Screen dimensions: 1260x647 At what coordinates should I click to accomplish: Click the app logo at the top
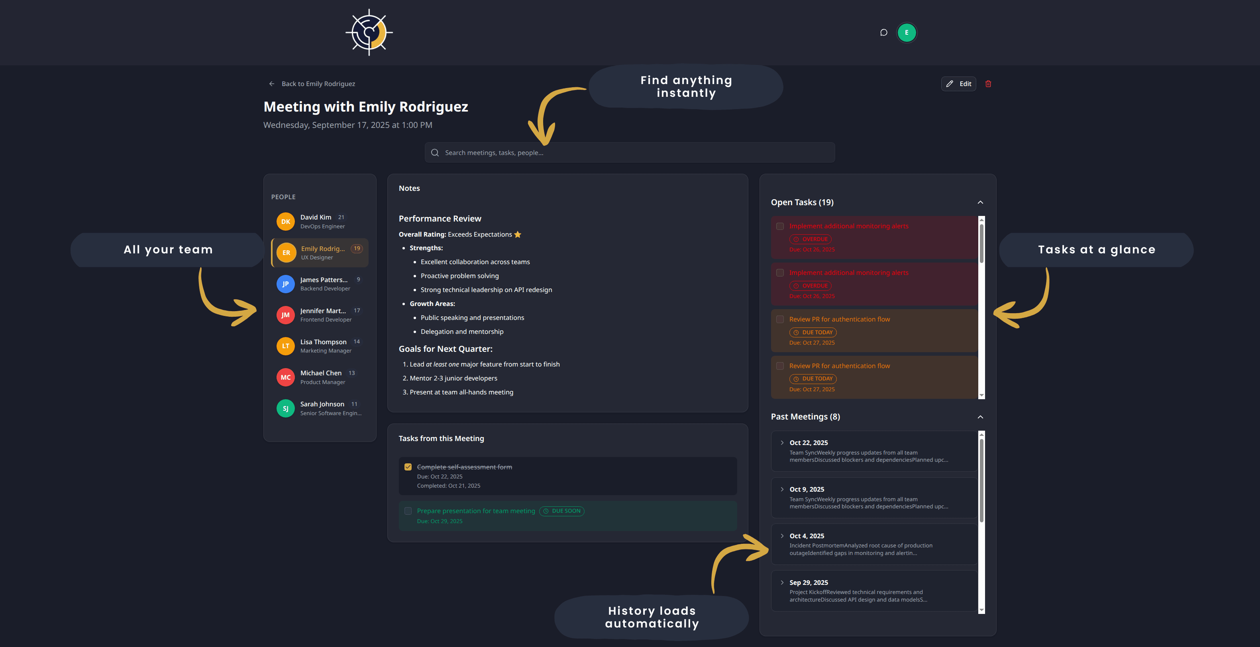369,32
